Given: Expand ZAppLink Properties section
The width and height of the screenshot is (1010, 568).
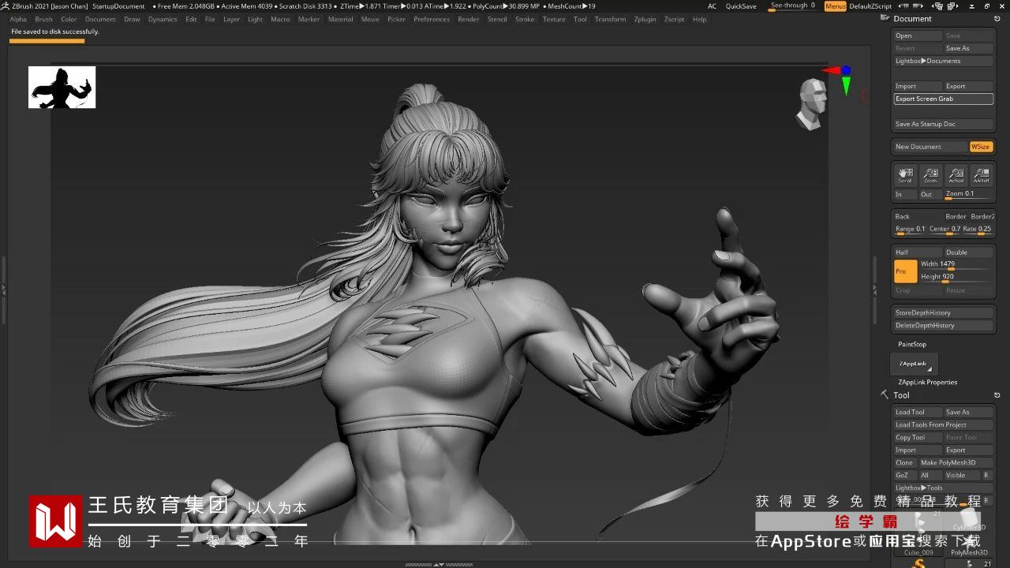Looking at the screenshot, I should click(927, 383).
